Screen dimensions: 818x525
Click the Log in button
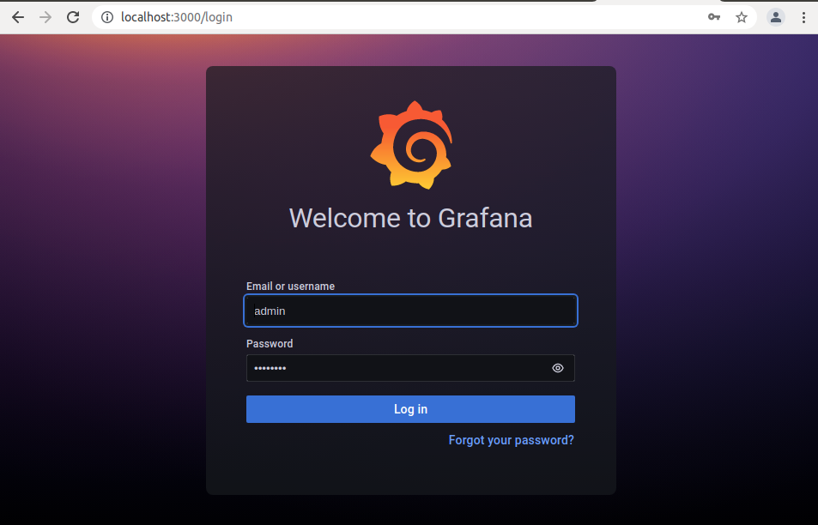410,409
